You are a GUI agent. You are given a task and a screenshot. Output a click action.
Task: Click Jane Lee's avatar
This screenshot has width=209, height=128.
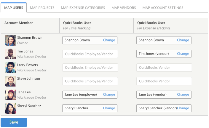(10, 95)
